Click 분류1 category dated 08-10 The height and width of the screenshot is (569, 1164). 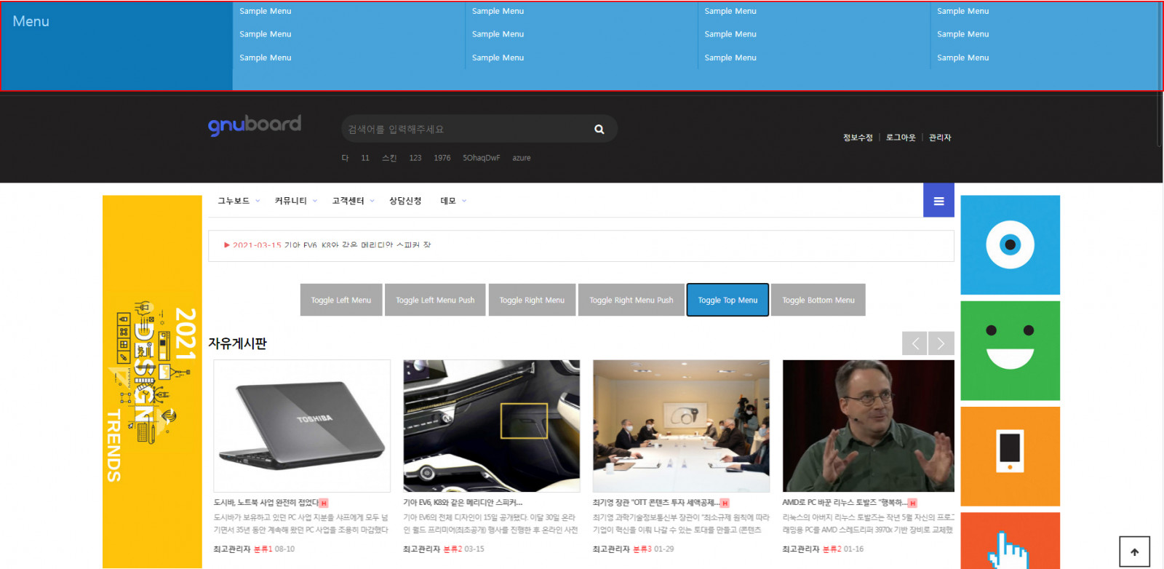(x=263, y=549)
